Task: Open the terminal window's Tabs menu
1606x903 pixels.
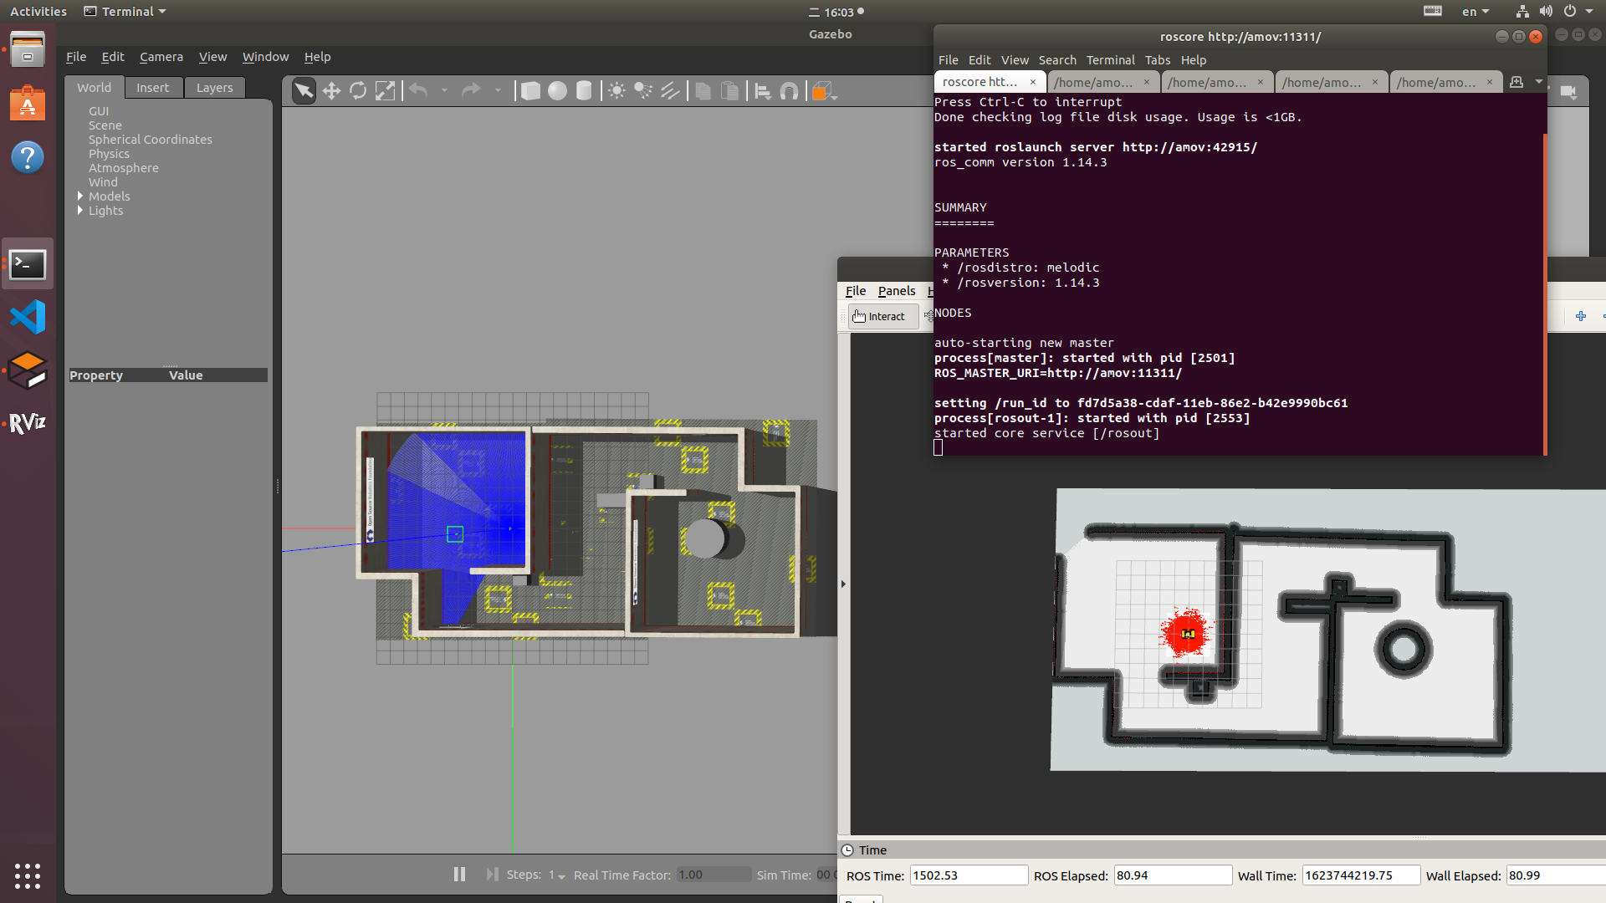Action: (1158, 60)
